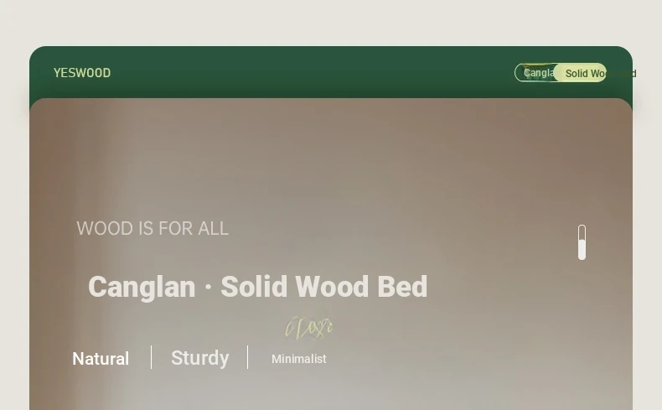Click Solid Wood Bed in the large hero title
The width and height of the screenshot is (662, 410).
(324, 287)
